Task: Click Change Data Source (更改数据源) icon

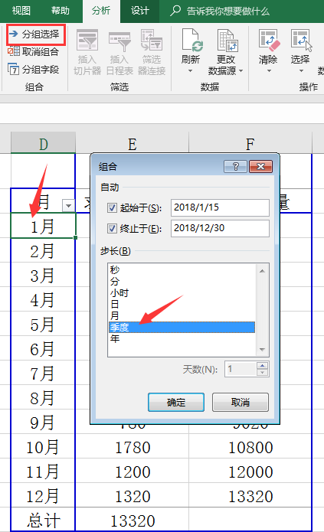Action: click(227, 40)
